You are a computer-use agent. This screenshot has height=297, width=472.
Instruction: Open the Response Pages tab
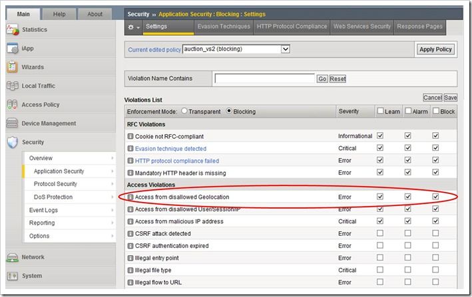[x=419, y=27]
